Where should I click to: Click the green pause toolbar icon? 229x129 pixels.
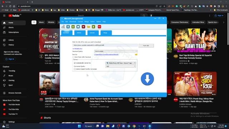73,27
